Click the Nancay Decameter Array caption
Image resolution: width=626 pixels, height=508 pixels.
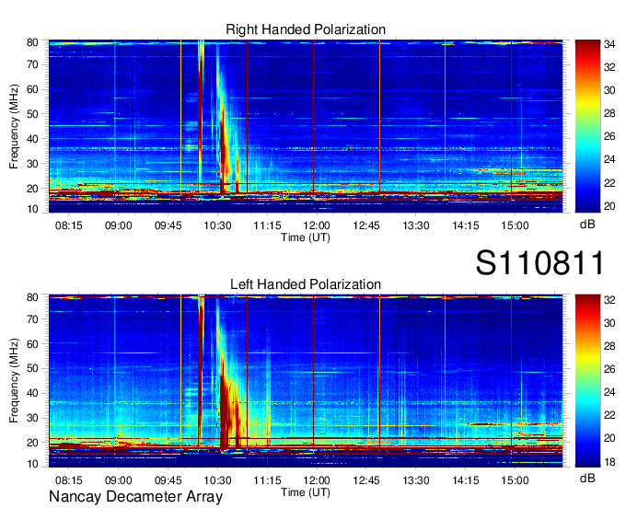[x=135, y=497]
